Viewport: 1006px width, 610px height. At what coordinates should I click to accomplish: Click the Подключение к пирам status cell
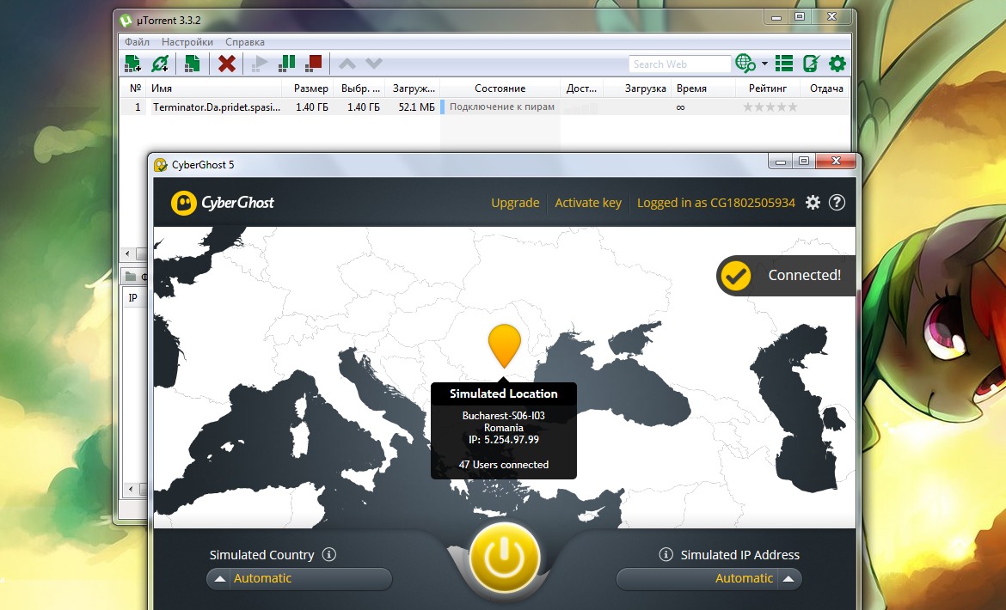[x=500, y=107]
